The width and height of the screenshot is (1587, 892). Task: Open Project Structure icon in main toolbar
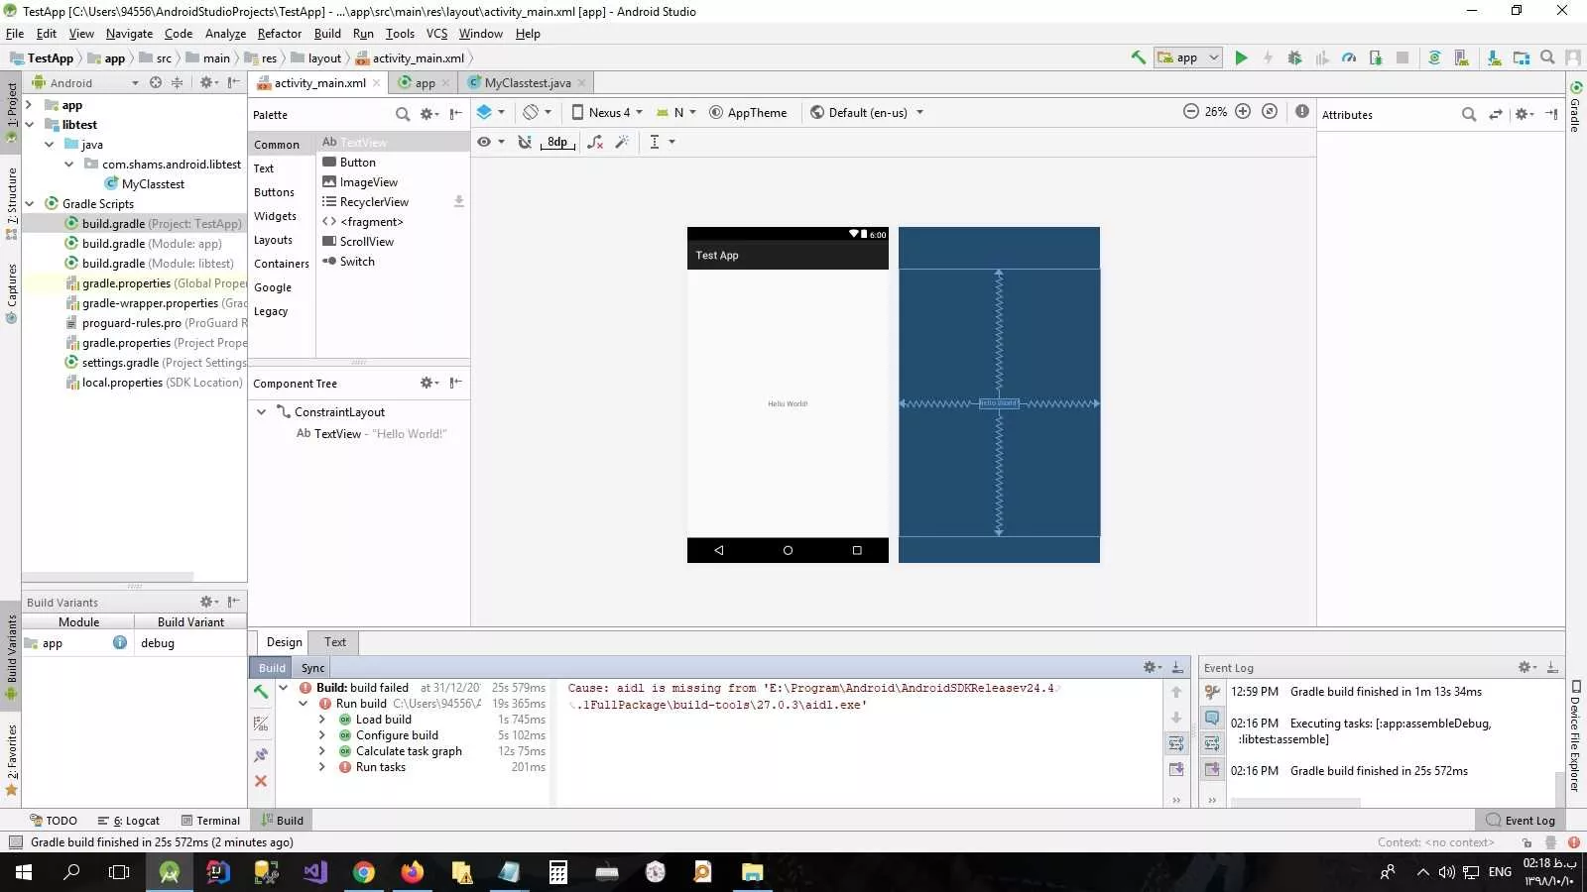pos(1522,57)
